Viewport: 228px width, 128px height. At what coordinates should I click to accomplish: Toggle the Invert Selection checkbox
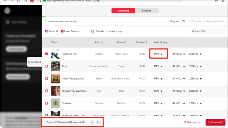pos(62,31)
